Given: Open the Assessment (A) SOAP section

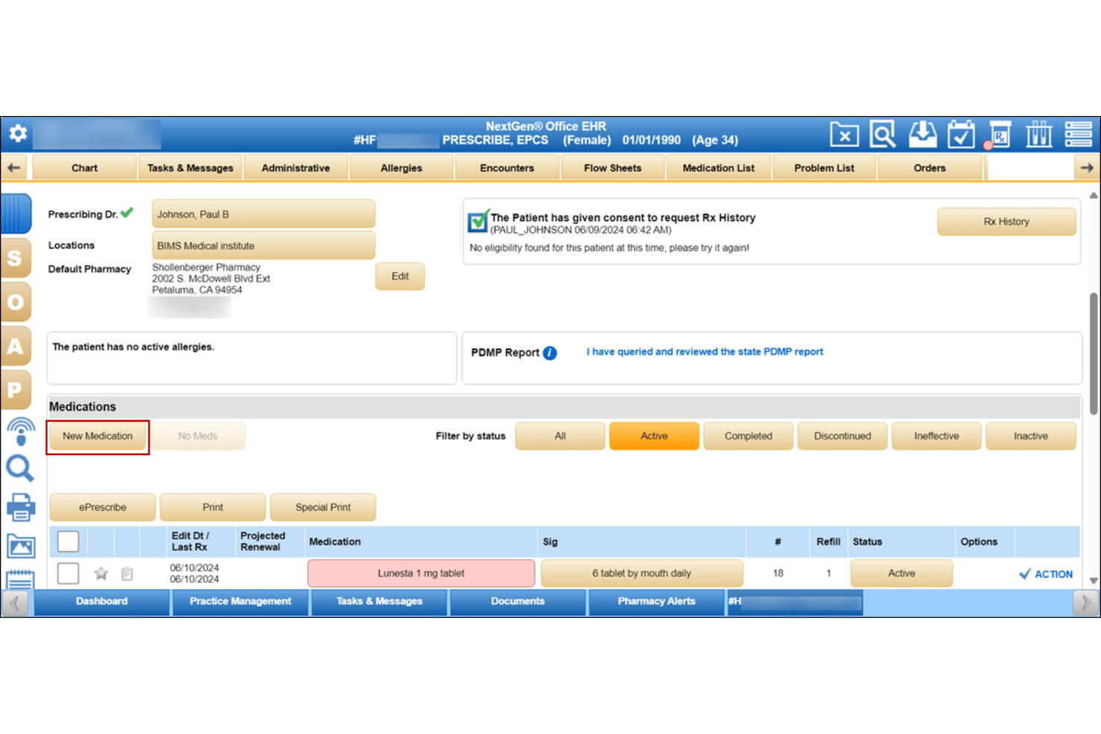Looking at the screenshot, I should (16, 347).
